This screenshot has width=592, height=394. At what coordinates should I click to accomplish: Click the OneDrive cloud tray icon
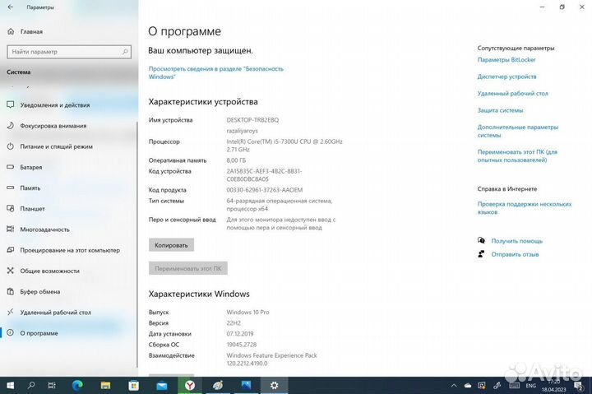[x=468, y=386]
